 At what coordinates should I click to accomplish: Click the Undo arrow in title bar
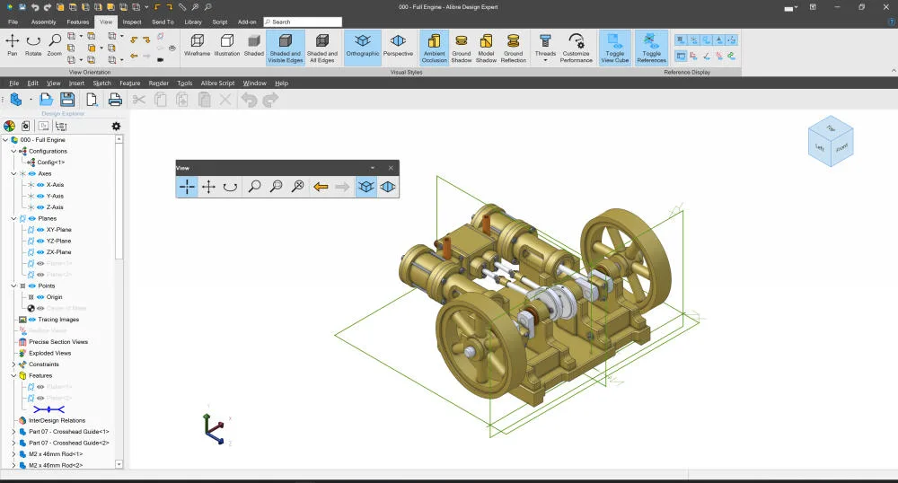click(36, 7)
